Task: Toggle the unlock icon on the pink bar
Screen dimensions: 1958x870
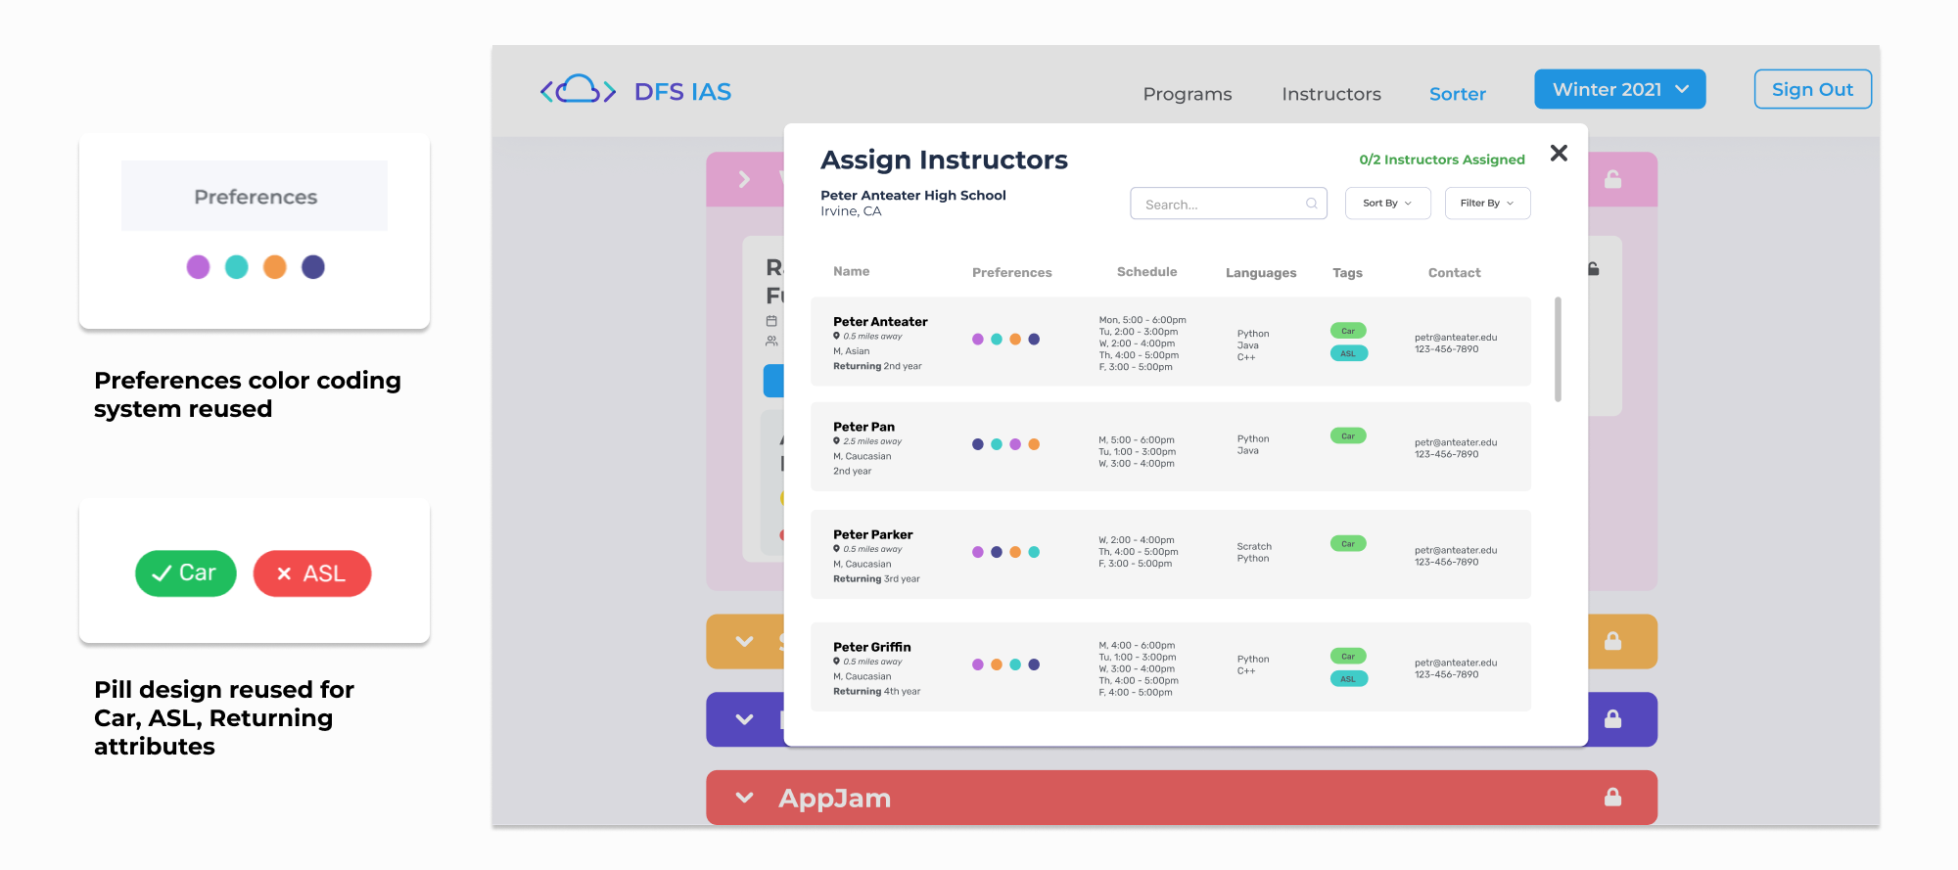Action: tap(1612, 179)
